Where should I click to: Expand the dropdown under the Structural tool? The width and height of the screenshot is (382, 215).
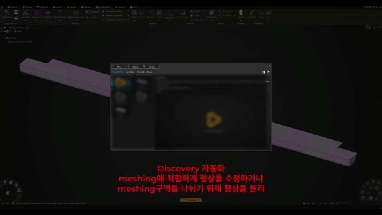pyautogui.click(x=36, y=21)
